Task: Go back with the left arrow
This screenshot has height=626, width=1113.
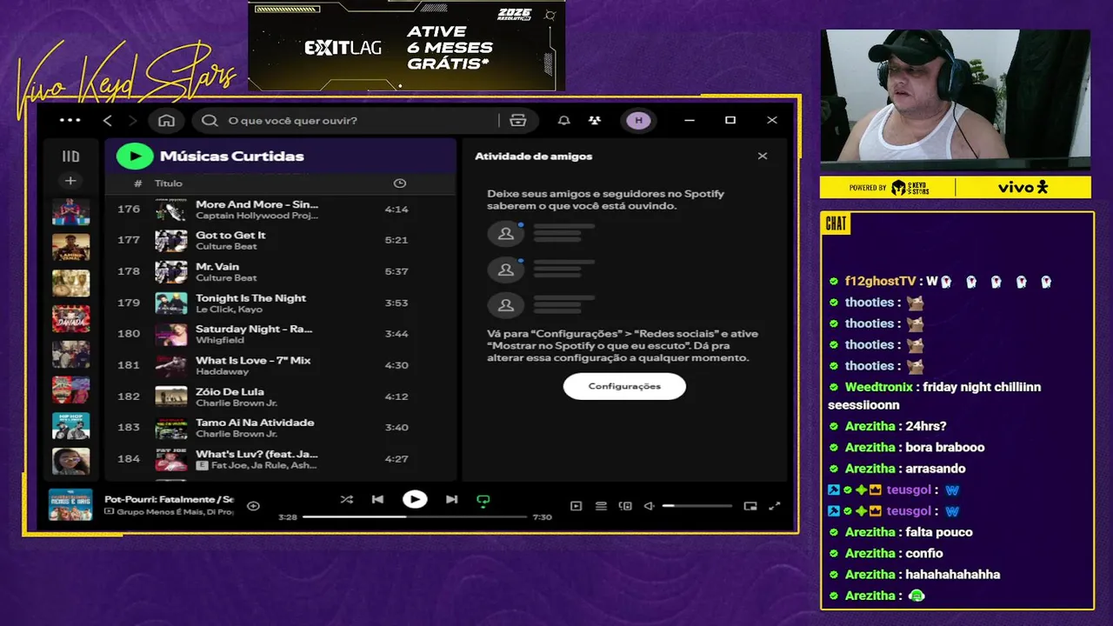Action: [108, 120]
